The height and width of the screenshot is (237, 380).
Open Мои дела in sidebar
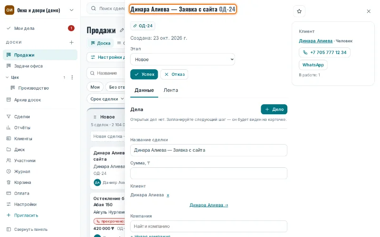[40, 28]
